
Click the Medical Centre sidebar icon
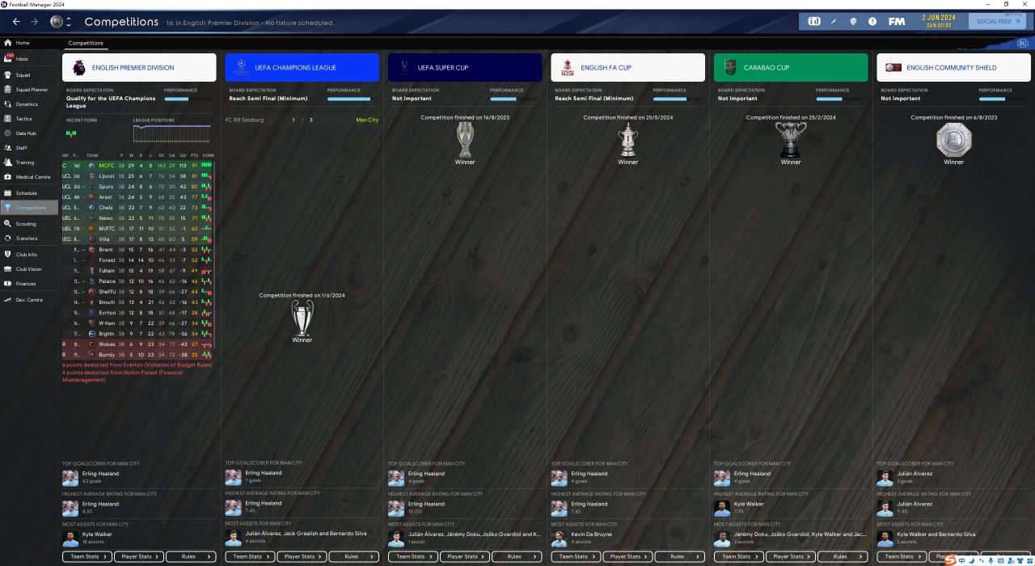click(8, 177)
